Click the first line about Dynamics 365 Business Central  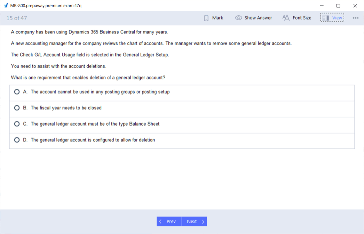click(89, 32)
